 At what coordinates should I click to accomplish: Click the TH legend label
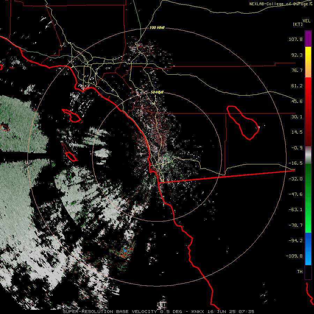tap(300, 272)
